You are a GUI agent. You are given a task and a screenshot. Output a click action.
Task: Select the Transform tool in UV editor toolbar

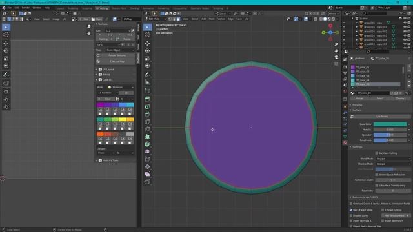point(6,66)
